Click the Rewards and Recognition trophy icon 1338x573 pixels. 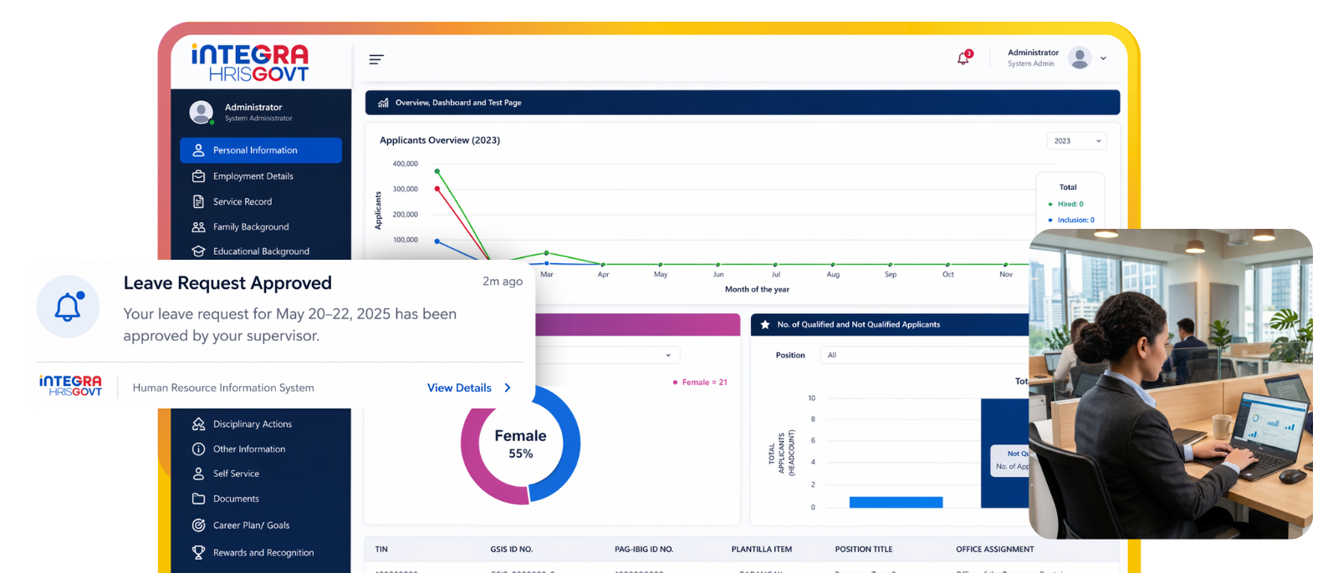(x=198, y=552)
